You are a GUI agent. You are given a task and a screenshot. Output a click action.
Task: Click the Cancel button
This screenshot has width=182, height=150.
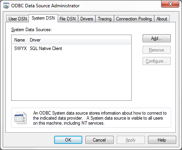[99, 140]
